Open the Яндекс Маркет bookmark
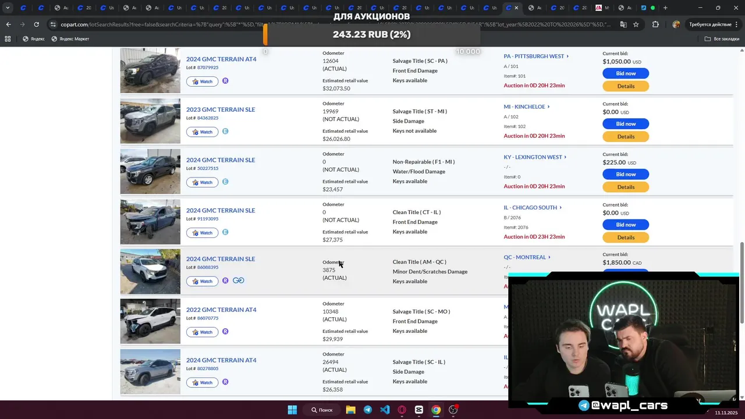The height and width of the screenshot is (419, 745). tap(70, 38)
